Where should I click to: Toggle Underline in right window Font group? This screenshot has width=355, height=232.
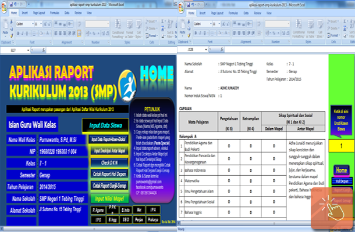[204, 33]
